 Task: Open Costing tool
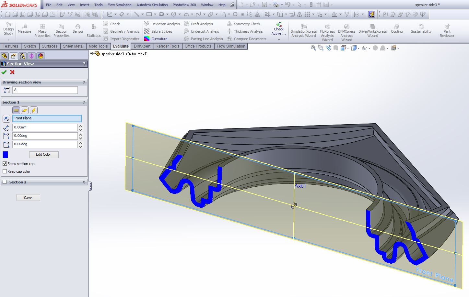pos(396,29)
